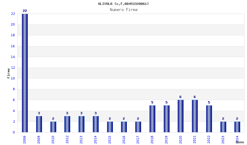Viewport: 247px width, 145px height.
Task: Click the '2017' x-axis year label
Action: tap(138, 140)
